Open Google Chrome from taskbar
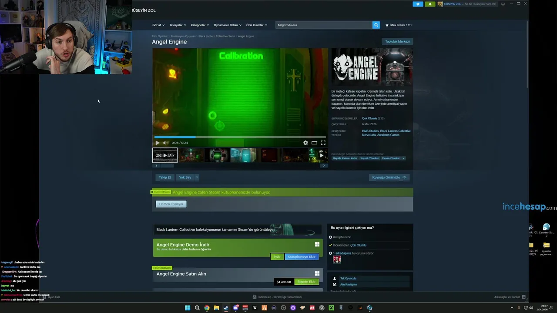 coord(207,308)
